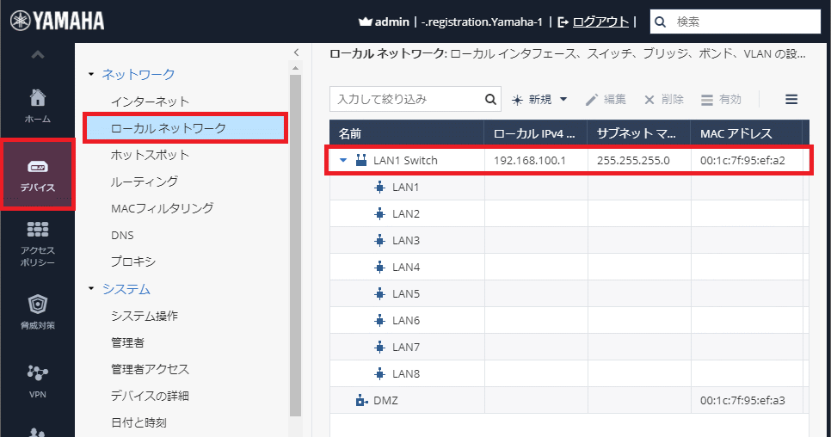The image size is (831, 437).
Task: Open the 新規 dropdown button
Action: (x=541, y=100)
